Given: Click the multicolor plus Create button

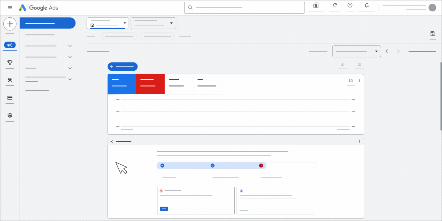Looking at the screenshot, I should (x=10, y=24).
